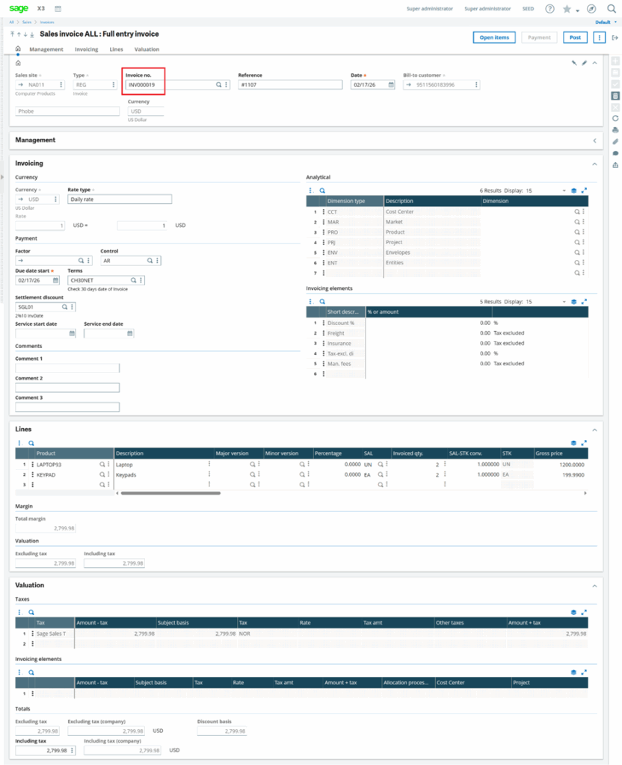Open the calendar icon next to X3
Image resolution: width=622 pixels, height=765 pixels.
click(58, 9)
